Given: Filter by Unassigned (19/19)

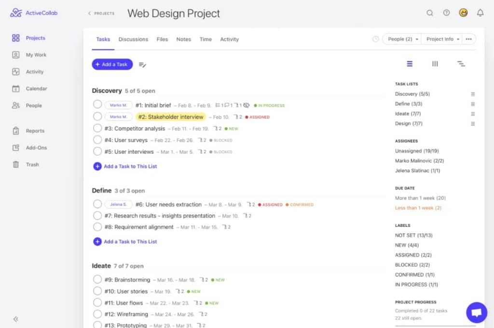Looking at the screenshot, I should (417, 151).
